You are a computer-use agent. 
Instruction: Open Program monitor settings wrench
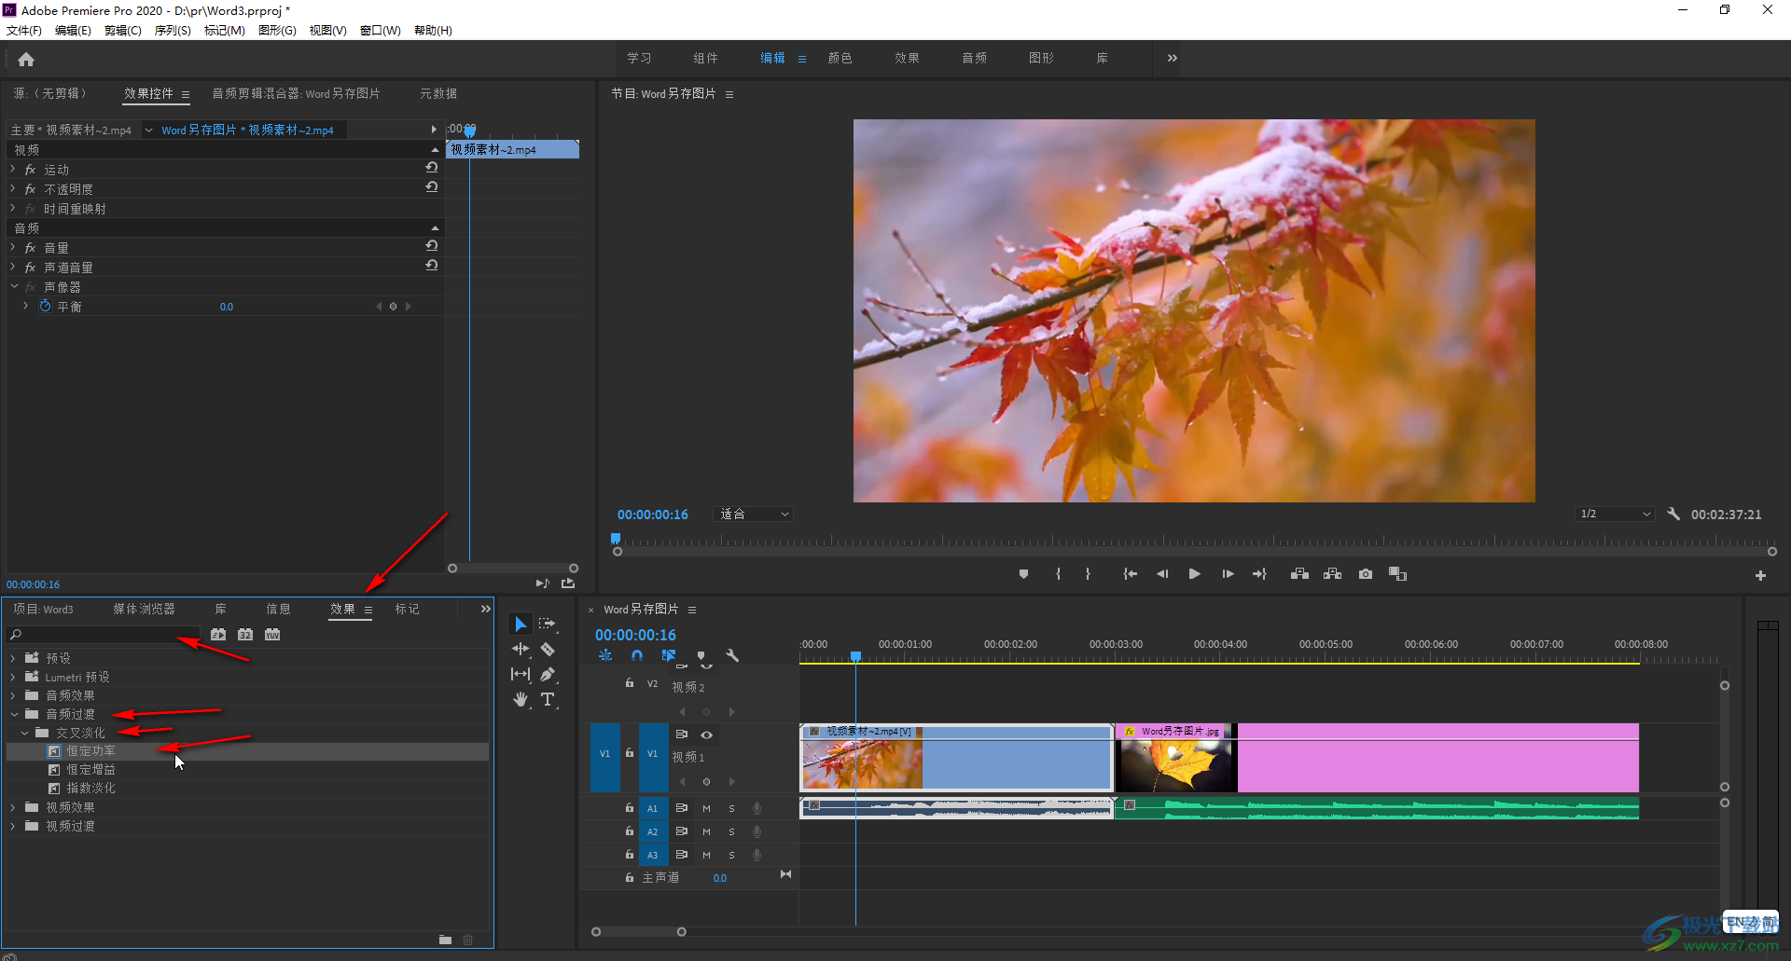(x=1673, y=514)
